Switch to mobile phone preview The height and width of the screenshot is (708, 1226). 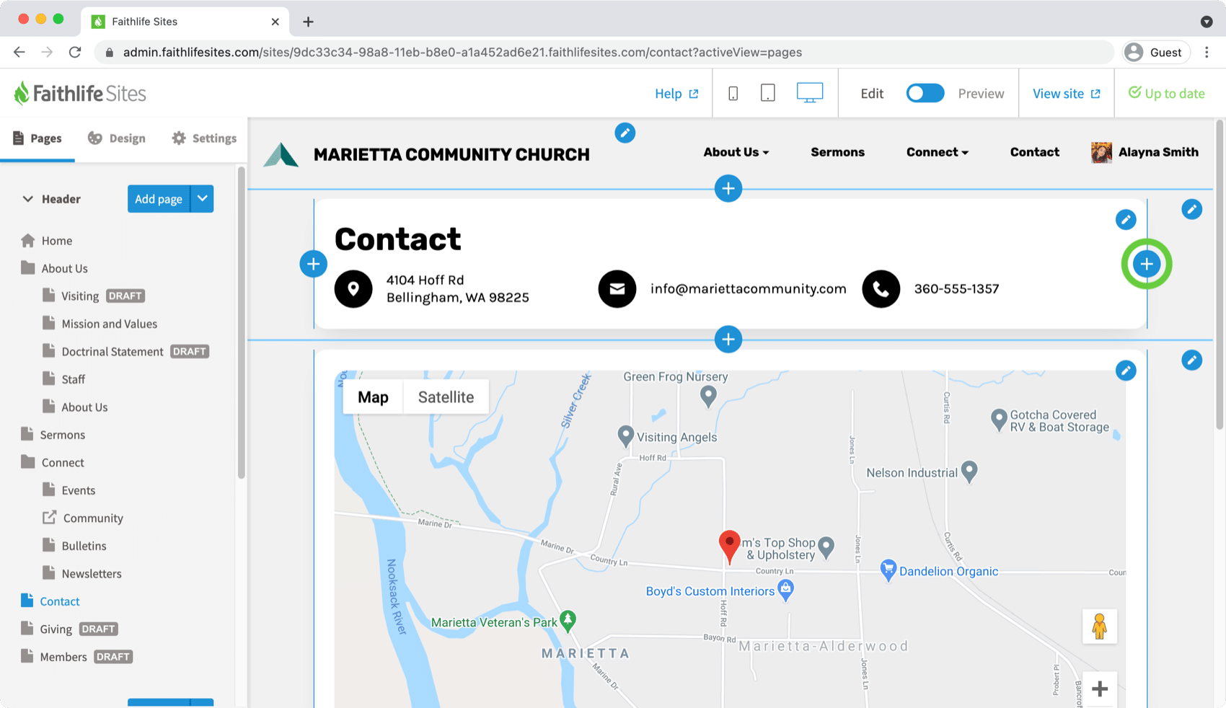click(733, 92)
